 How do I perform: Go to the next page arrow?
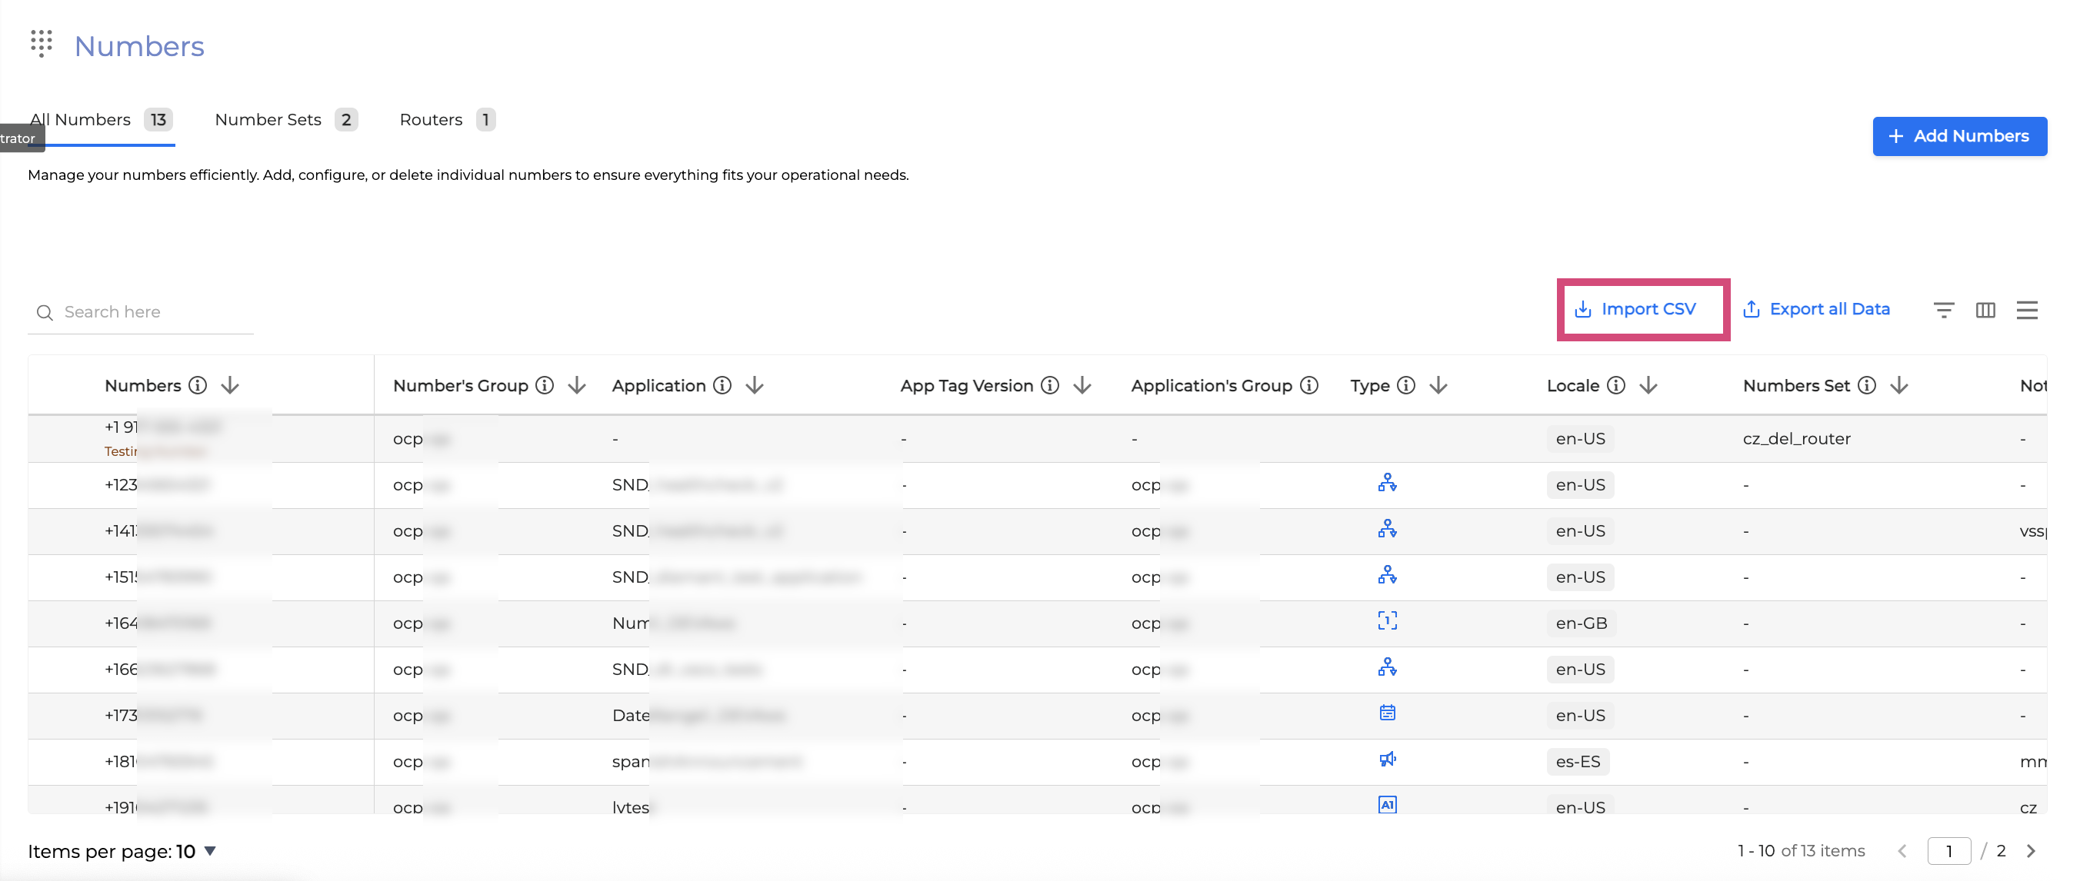(x=2031, y=851)
